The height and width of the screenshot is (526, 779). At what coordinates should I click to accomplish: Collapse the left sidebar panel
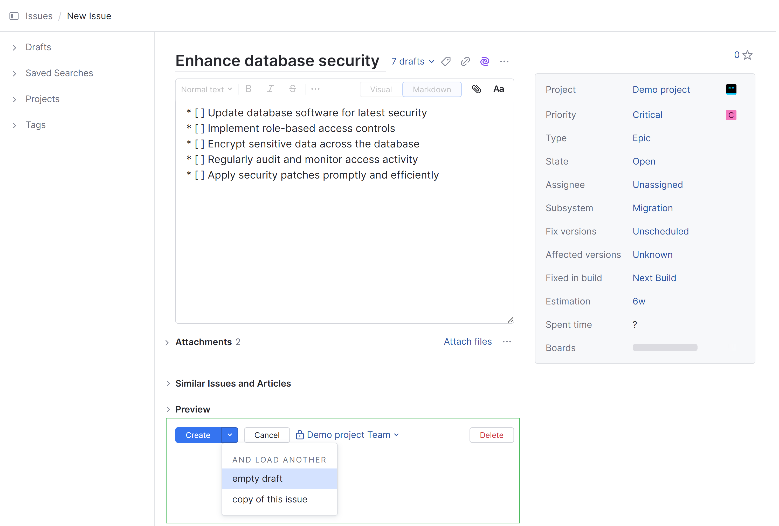[14, 16]
